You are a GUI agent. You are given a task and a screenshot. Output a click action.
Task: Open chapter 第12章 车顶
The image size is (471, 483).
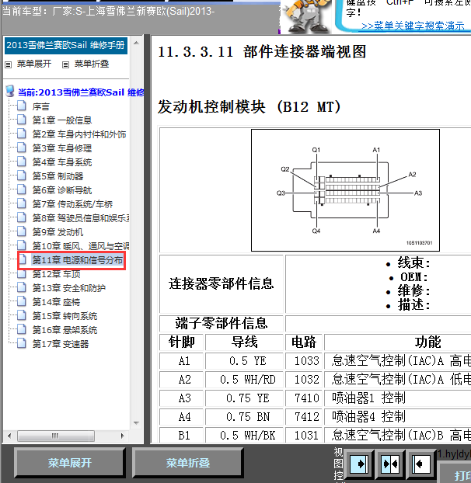click(x=56, y=274)
